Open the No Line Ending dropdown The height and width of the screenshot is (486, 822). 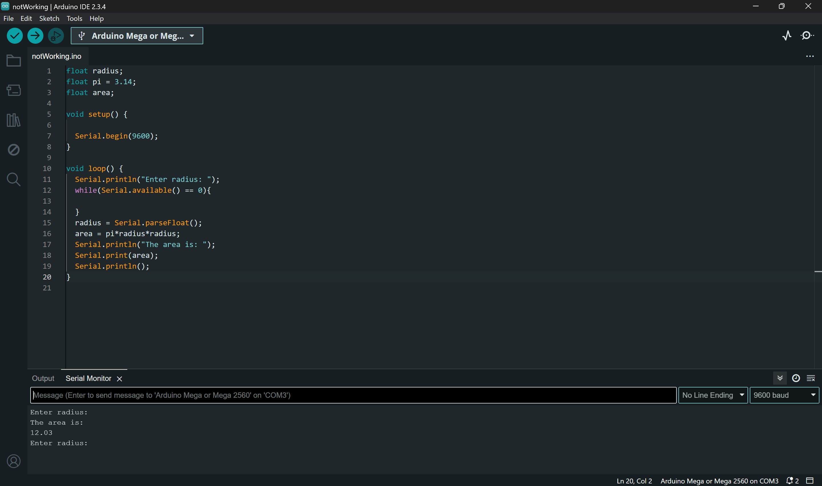click(x=713, y=395)
